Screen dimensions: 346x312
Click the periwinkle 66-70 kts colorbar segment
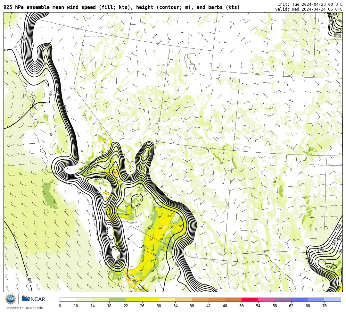[x=316, y=299]
